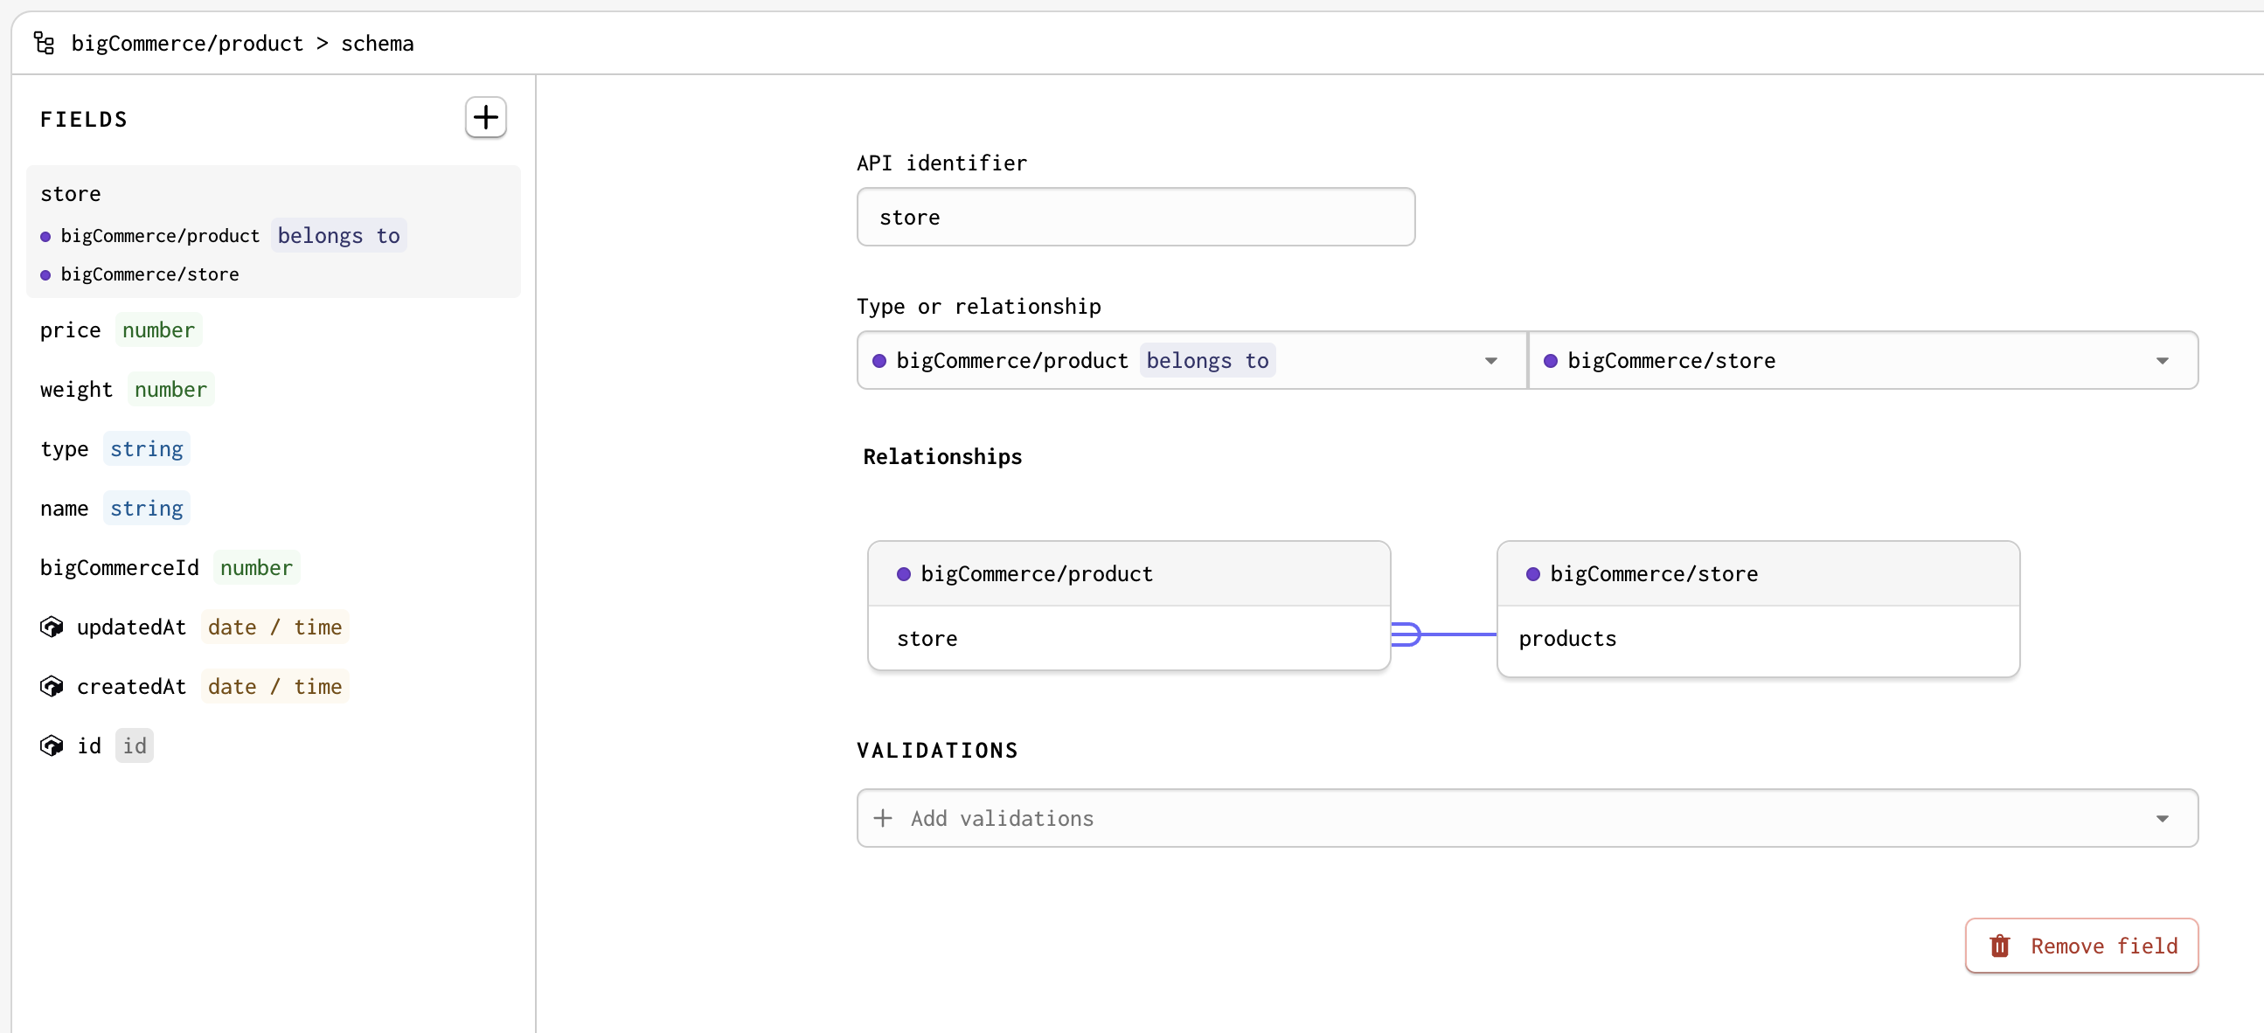Image resolution: width=2264 pixels, height=1033 pixels.
Task: Click the FIELDS heading
Action: tap(85, 120)
